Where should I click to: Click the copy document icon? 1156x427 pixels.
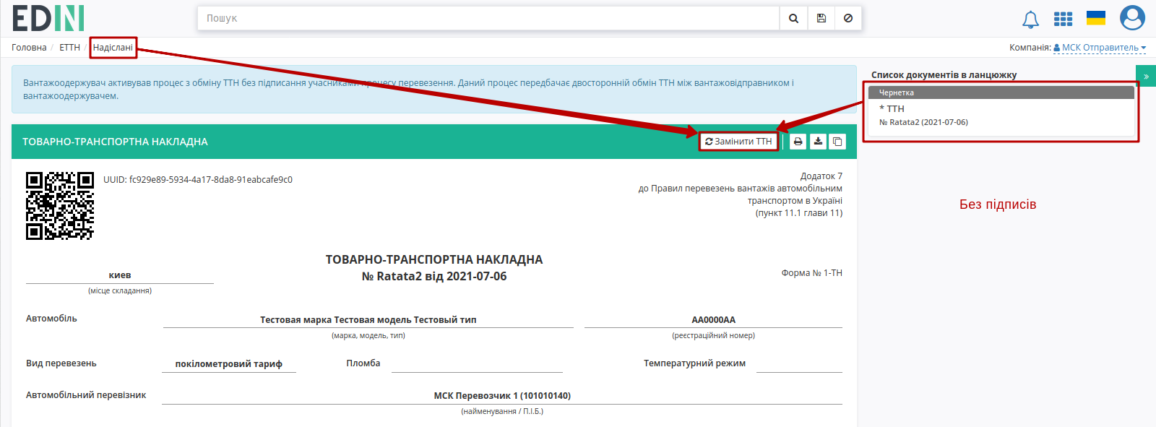click(837, 142)
